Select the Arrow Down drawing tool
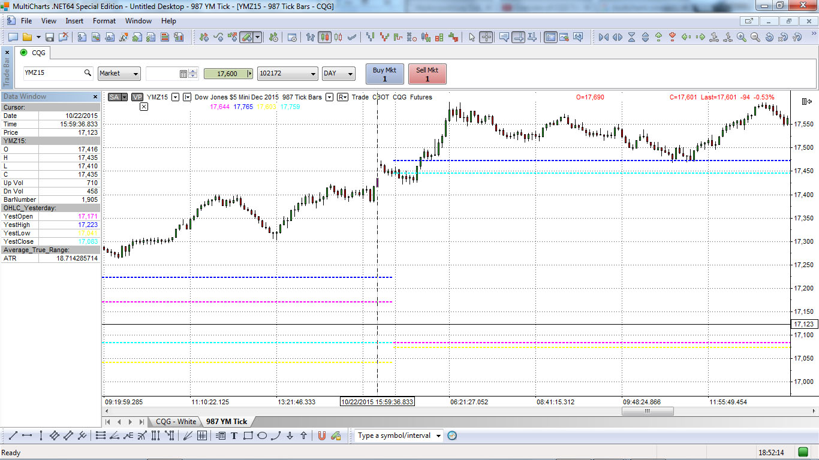The width and height of the screenshot is (819, 460). (290, 435)
